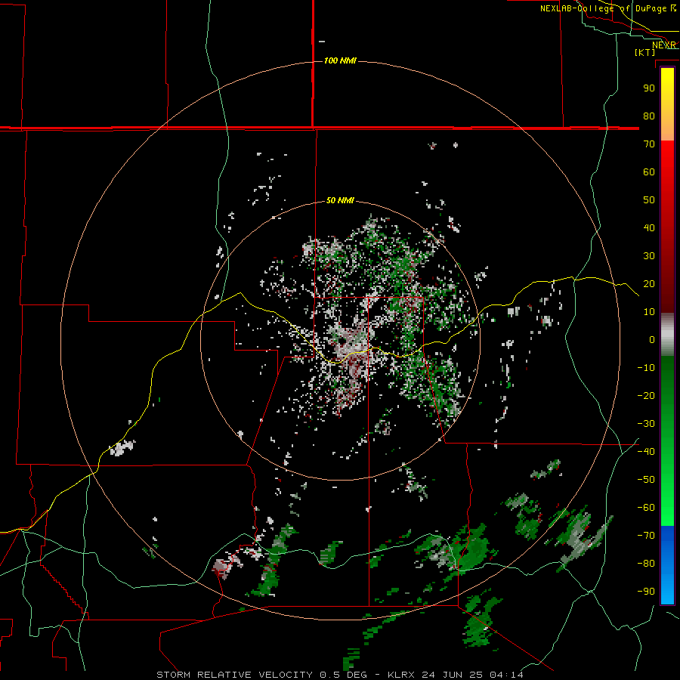This screenshot has height=680, width=680.
Task: Click the -90 value on velocity scale
Action: (x=646, y=592)
